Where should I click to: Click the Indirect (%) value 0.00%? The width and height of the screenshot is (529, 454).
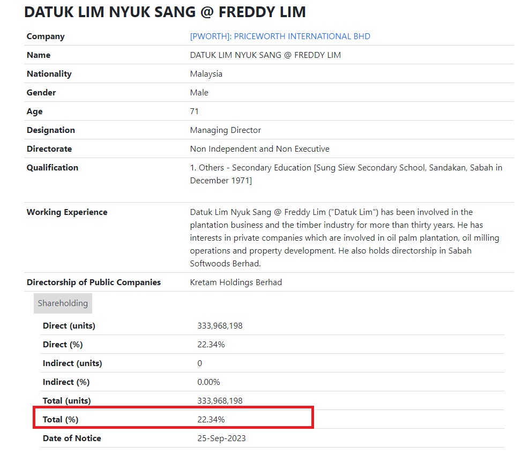208,382
